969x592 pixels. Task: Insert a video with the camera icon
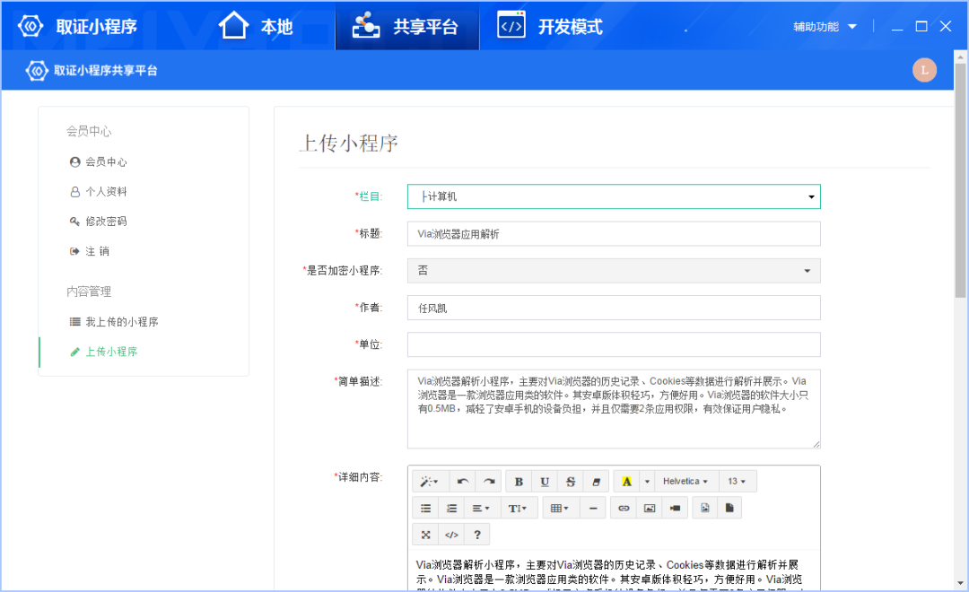675,508
